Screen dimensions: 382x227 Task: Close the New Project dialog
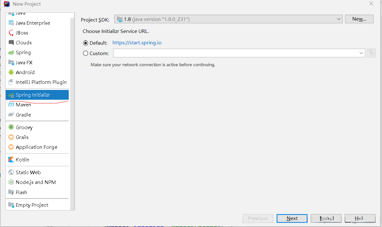click(x=371, y=3)
